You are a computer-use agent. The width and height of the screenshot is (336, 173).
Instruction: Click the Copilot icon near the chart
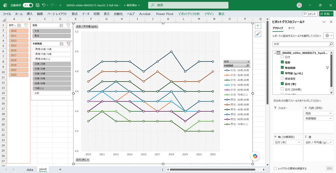(255, 156)
